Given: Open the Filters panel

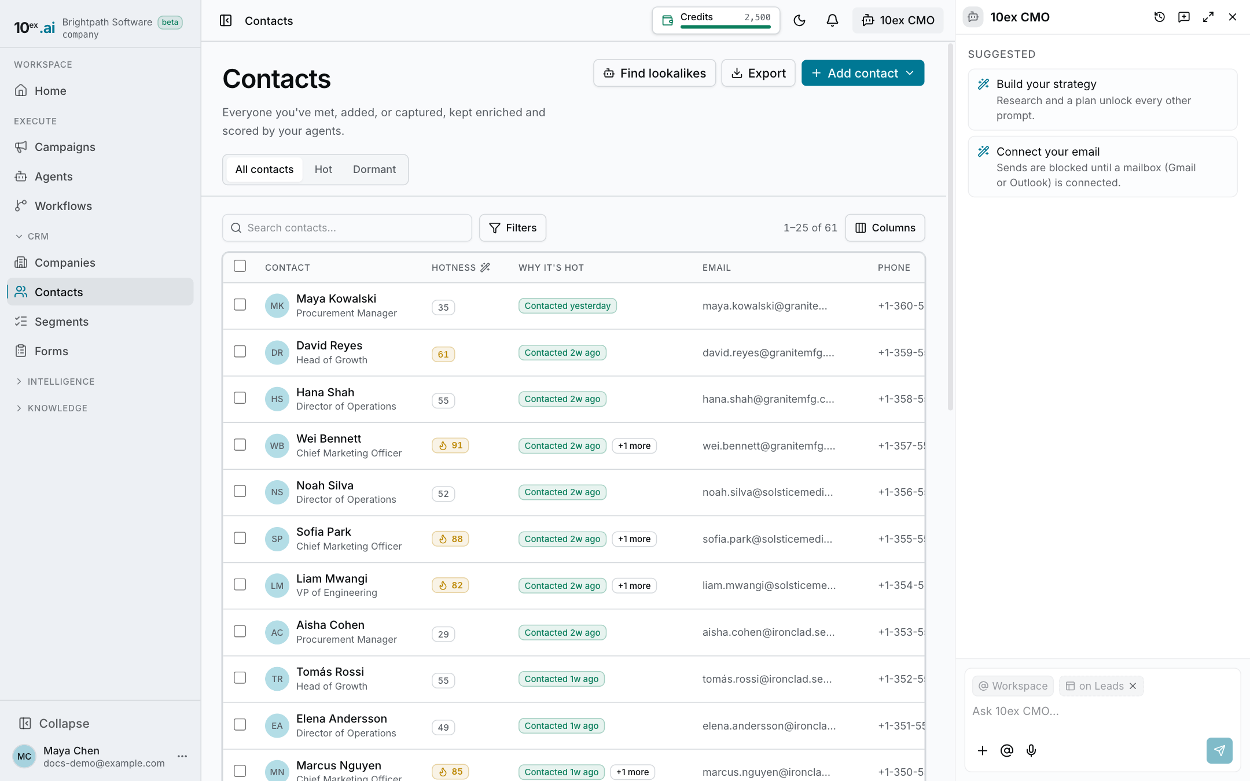Looking at the screenshot, I should (x=513, y=228).
